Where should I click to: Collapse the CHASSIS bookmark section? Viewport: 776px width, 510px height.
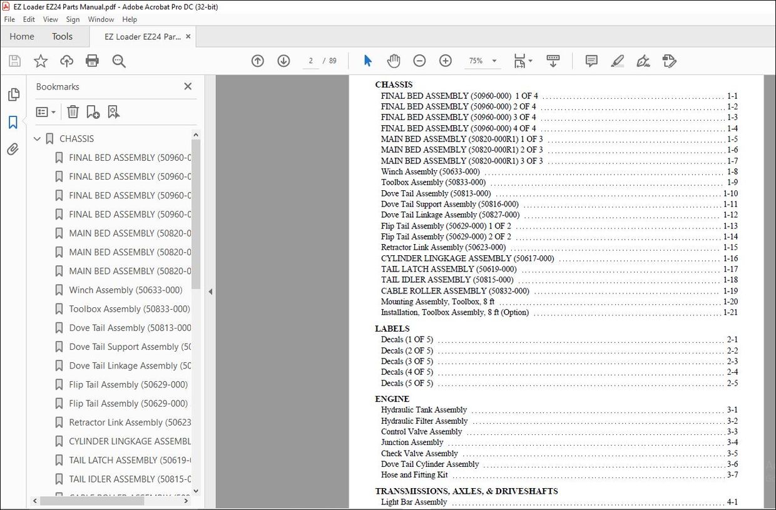[37, 138]
